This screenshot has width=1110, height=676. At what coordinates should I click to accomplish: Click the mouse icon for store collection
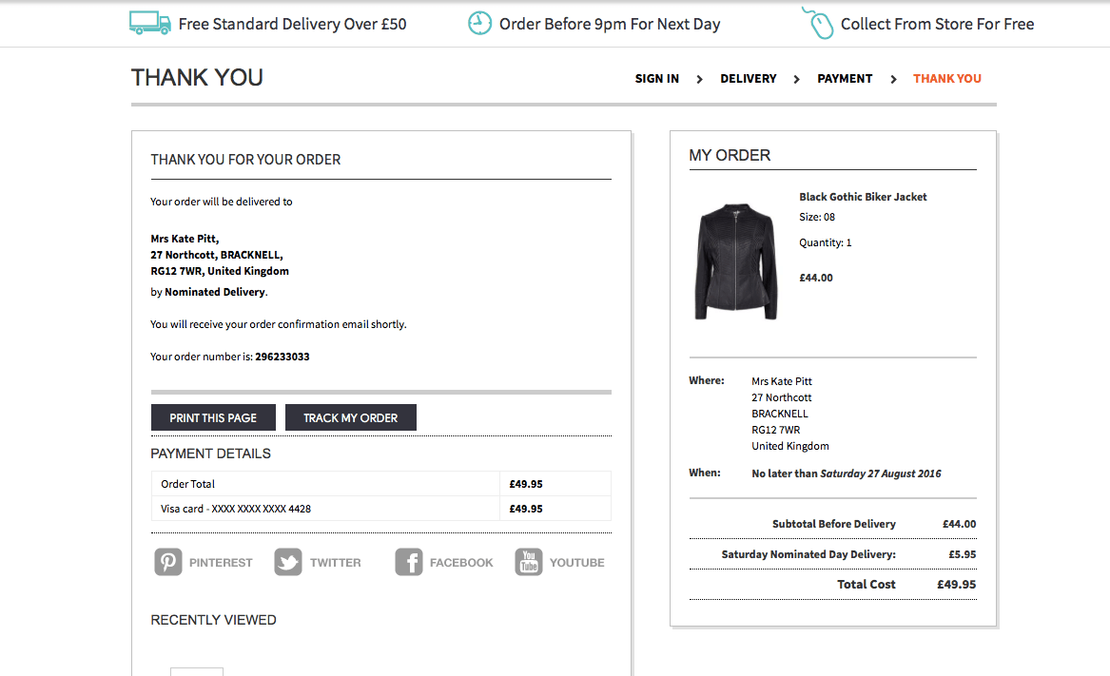click(818, 23)
